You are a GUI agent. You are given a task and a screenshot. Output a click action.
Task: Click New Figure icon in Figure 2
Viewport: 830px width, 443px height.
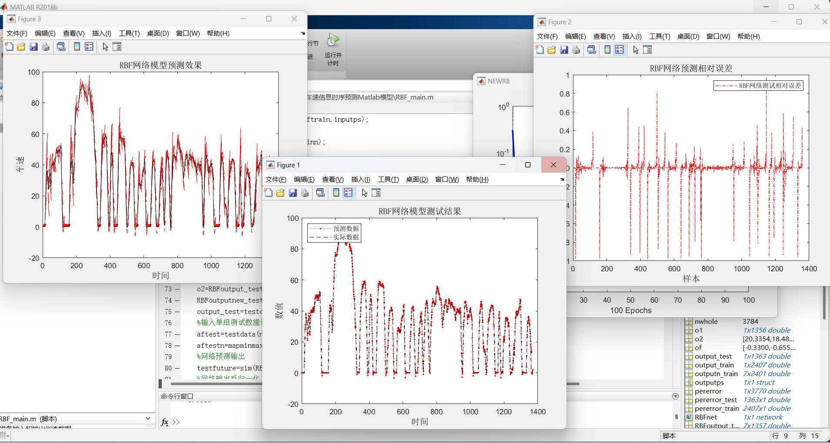pyautogui.click(x=540, y=50)
